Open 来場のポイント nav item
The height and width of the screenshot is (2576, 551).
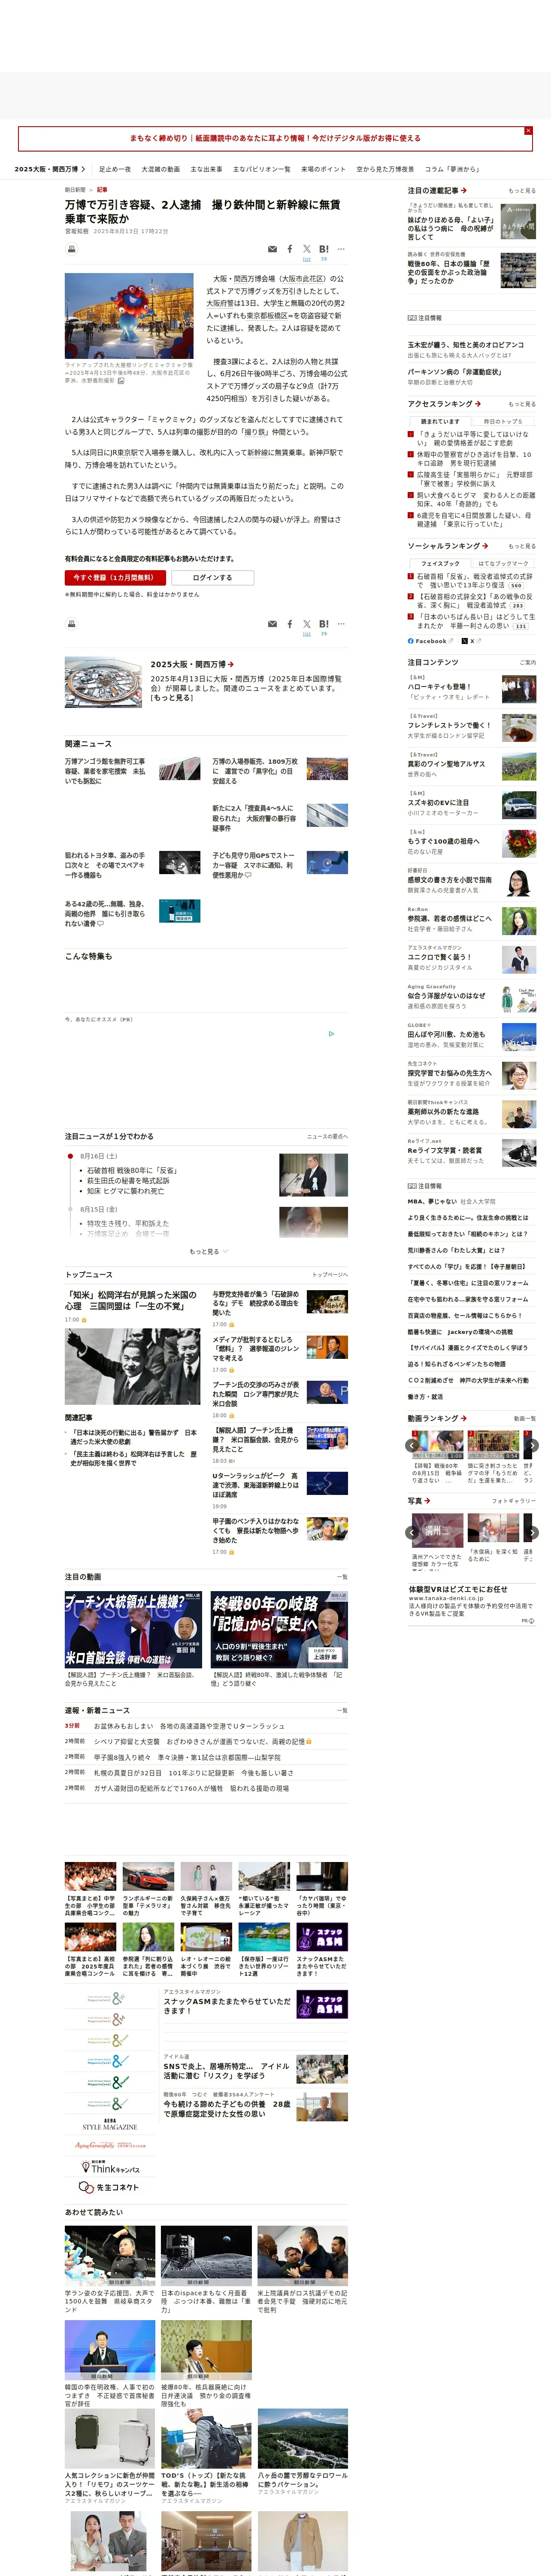pos(323,169)
